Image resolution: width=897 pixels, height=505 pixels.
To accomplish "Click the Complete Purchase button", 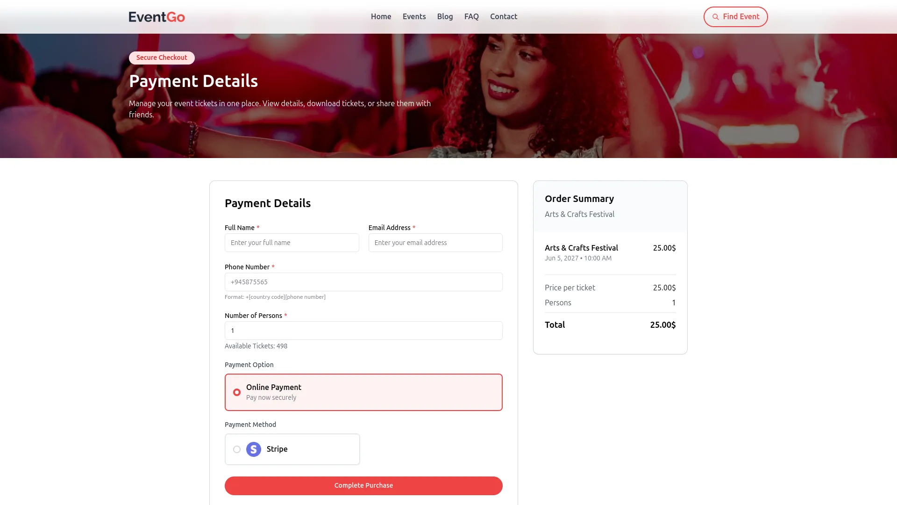I will tap(363, 486).
